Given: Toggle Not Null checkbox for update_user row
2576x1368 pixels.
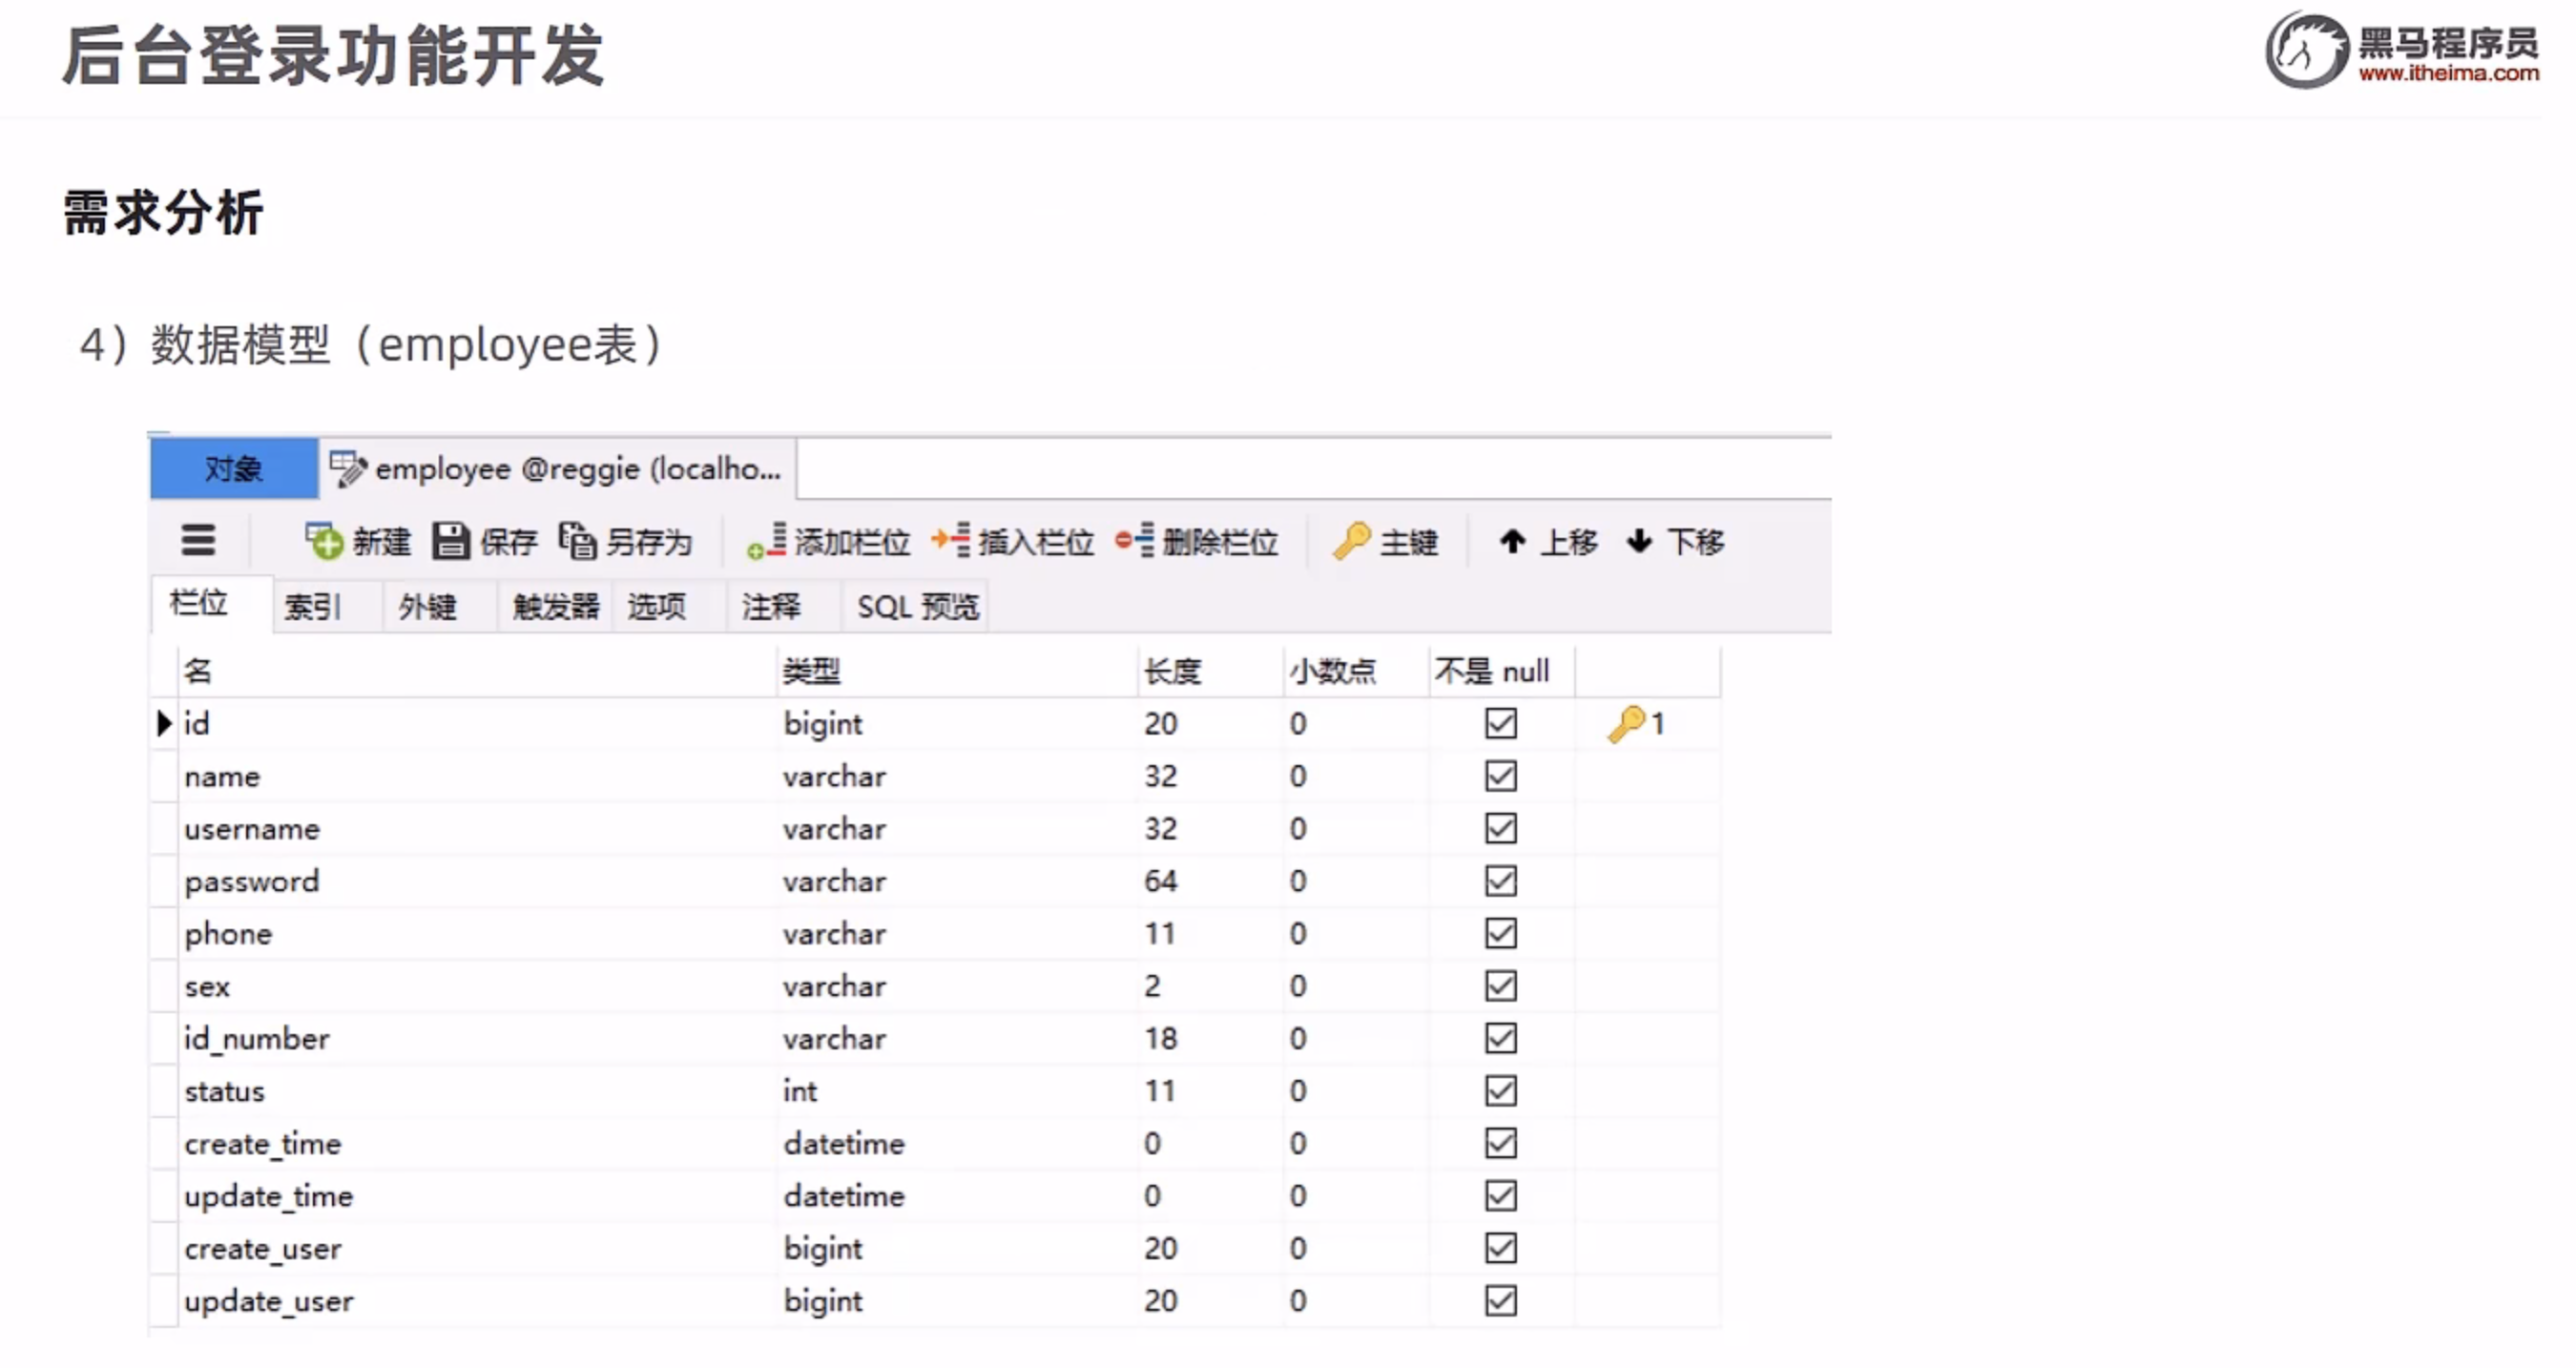Looking at the screenshot, I should click(1500, 1301).
